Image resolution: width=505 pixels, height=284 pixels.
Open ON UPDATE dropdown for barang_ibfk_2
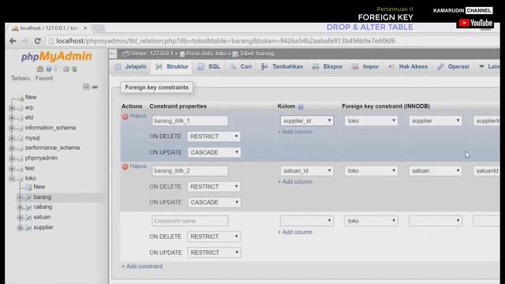point(214,202)
